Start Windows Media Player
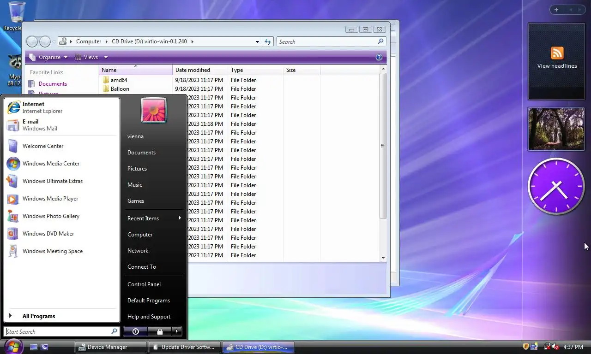 click(61, 199)
